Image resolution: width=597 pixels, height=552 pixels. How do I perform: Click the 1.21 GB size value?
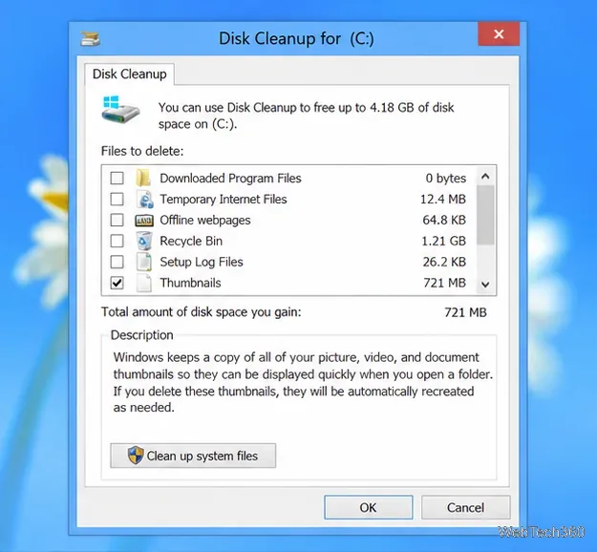point(443,241)
